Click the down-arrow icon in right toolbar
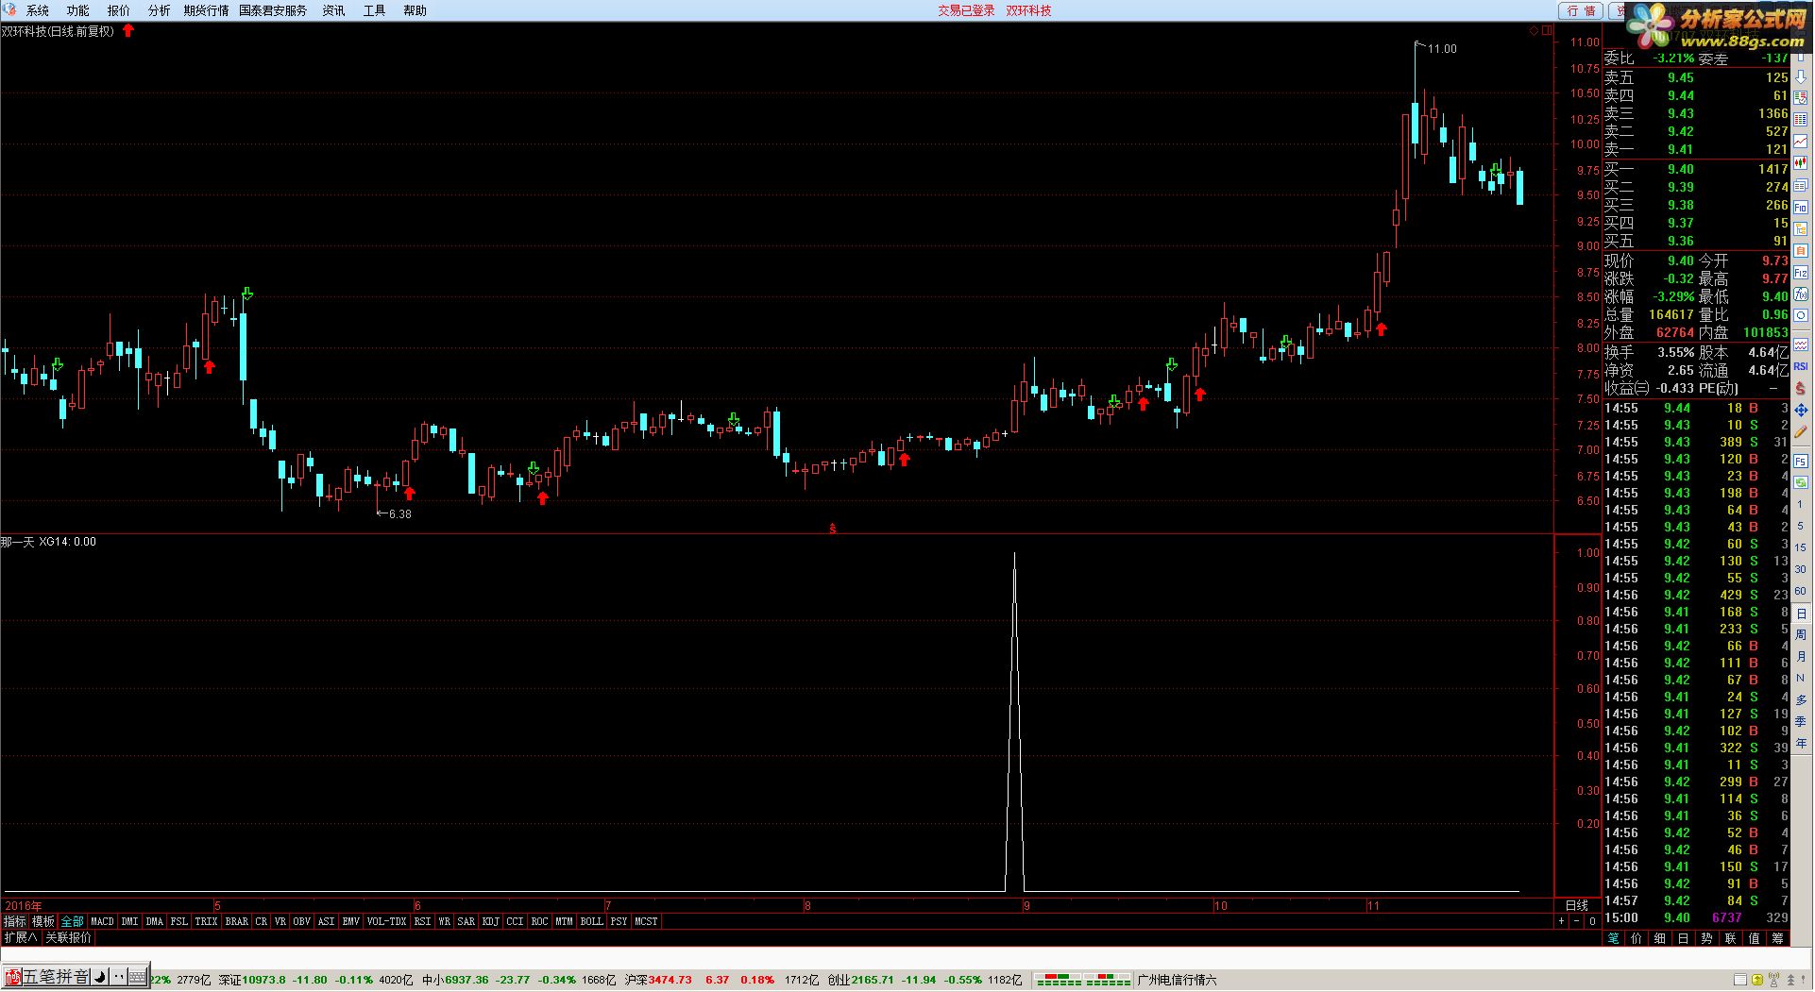 [1801, 76]
